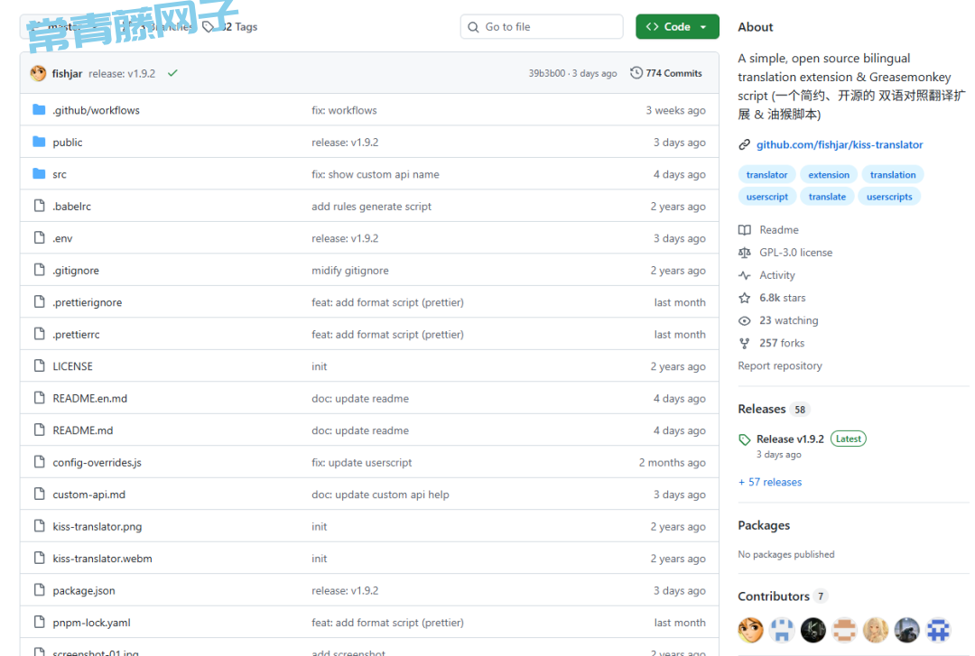Open the Packages heading

coord(764,525)
